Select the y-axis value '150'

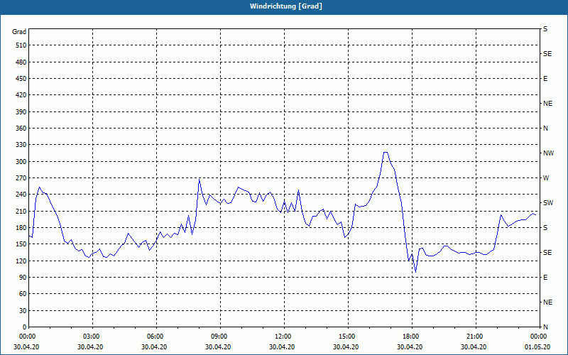(x=21, y=244)
